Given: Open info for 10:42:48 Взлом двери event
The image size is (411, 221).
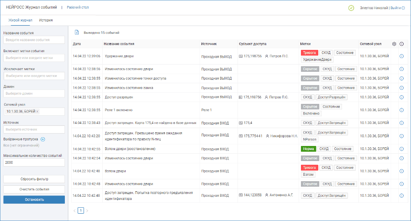Looking at the screenshot, I should tap(401, 171).
